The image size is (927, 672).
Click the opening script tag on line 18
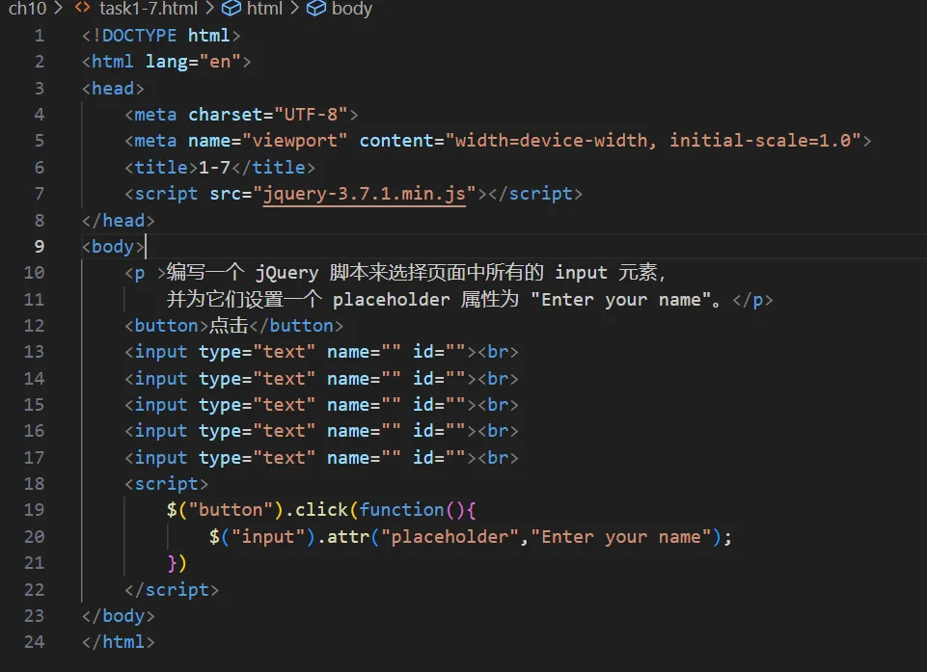point(166,484)
